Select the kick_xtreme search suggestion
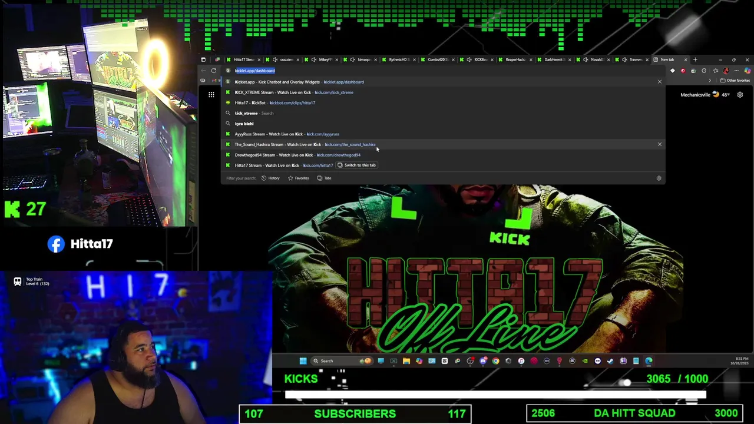754x424 pixels. 443,113
